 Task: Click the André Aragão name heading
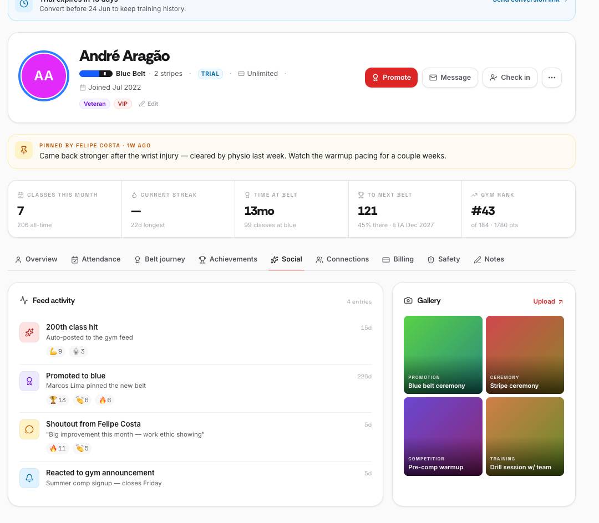(x=125, y=56)
